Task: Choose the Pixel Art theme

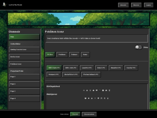Action: point(75,114)
